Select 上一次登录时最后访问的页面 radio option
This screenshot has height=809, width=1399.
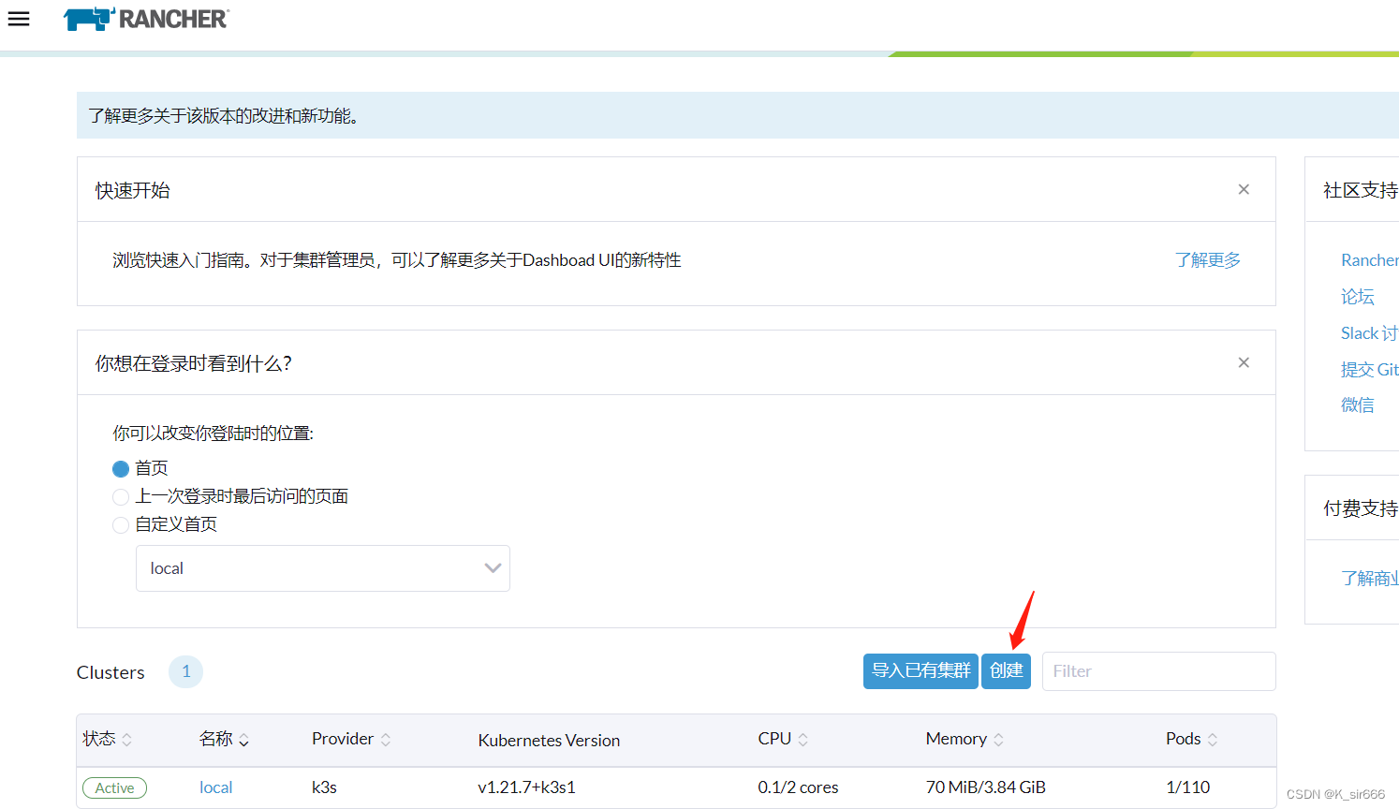121,497
